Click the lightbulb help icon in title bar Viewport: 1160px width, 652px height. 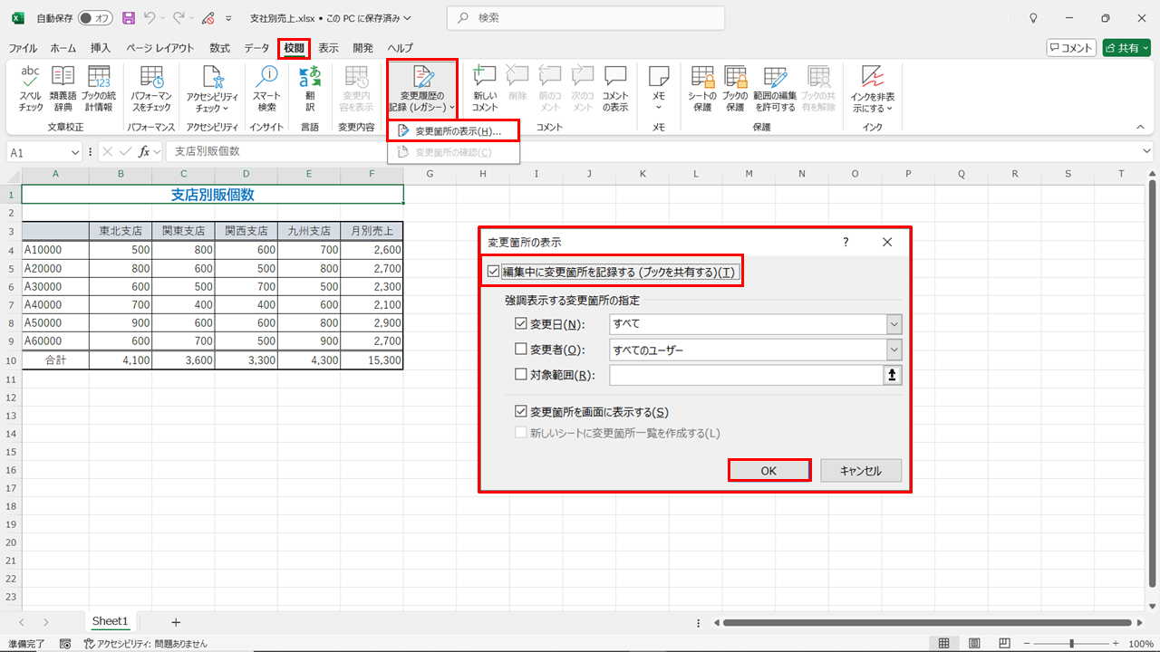1033,18
